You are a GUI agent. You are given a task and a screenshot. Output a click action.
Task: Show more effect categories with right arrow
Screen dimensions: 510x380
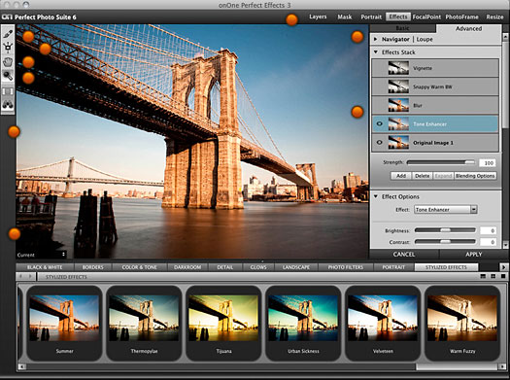504,267
